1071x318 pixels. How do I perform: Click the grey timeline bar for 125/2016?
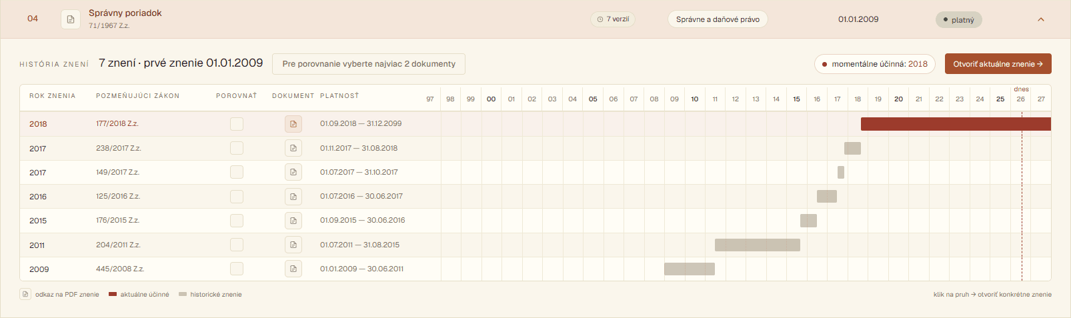point(827,196)
